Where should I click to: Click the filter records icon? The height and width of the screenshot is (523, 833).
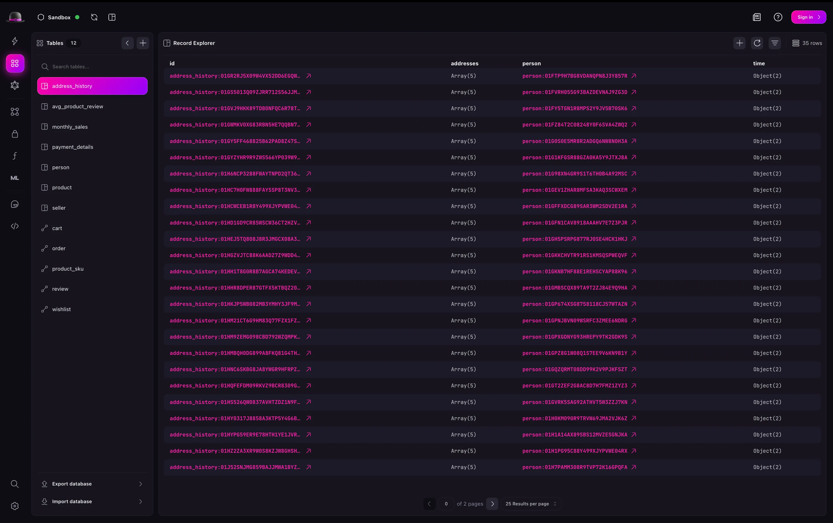point(774,43)
